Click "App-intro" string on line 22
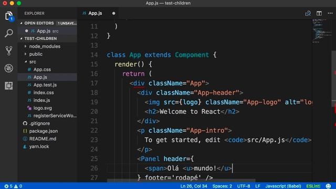Image resolution: width=336 pixels, height=189 pixels. point(207,131)
